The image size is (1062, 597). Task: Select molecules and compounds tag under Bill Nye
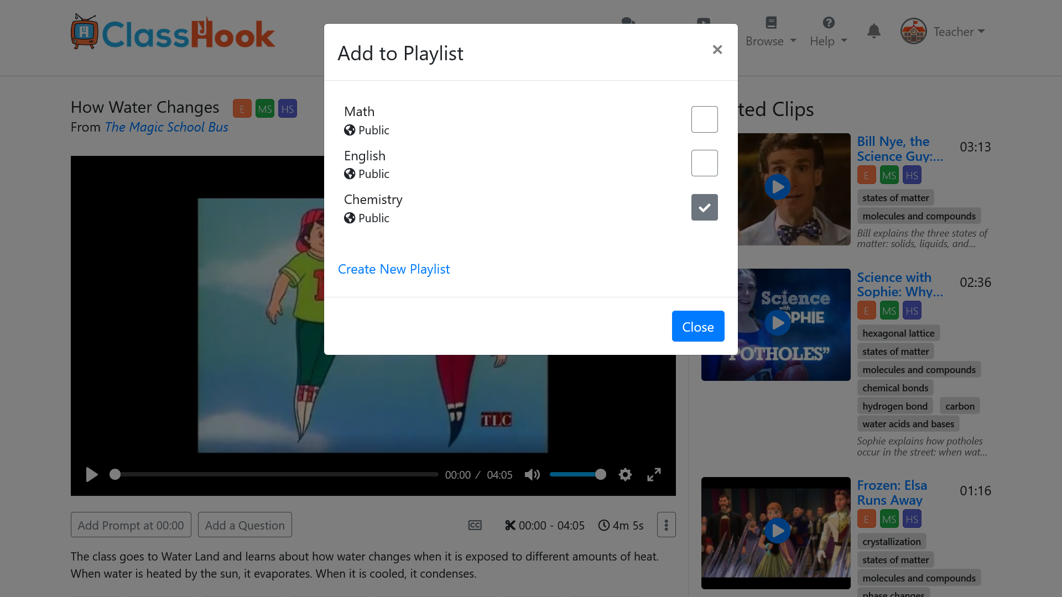click(x=919, y=216)
